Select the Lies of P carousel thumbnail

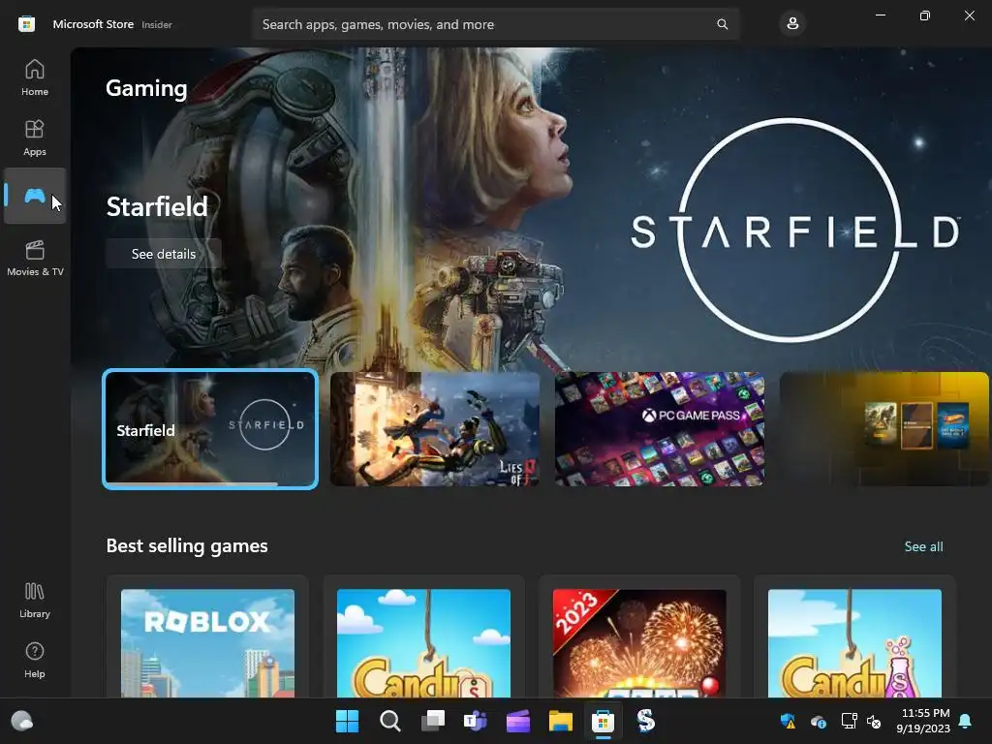coord(435,429)
